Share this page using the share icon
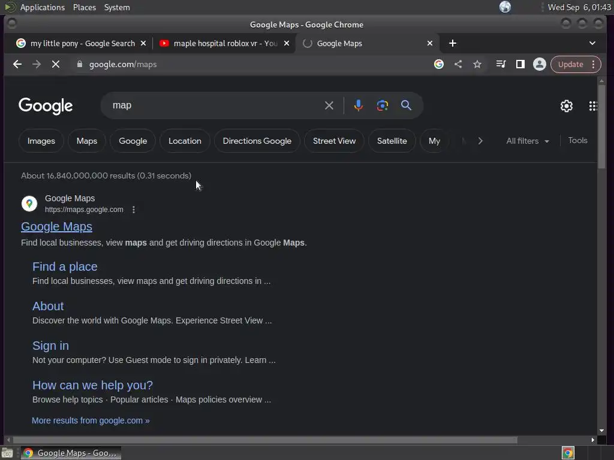The height and width of the screenshot is (460, 614). click(x=458, y=64)
